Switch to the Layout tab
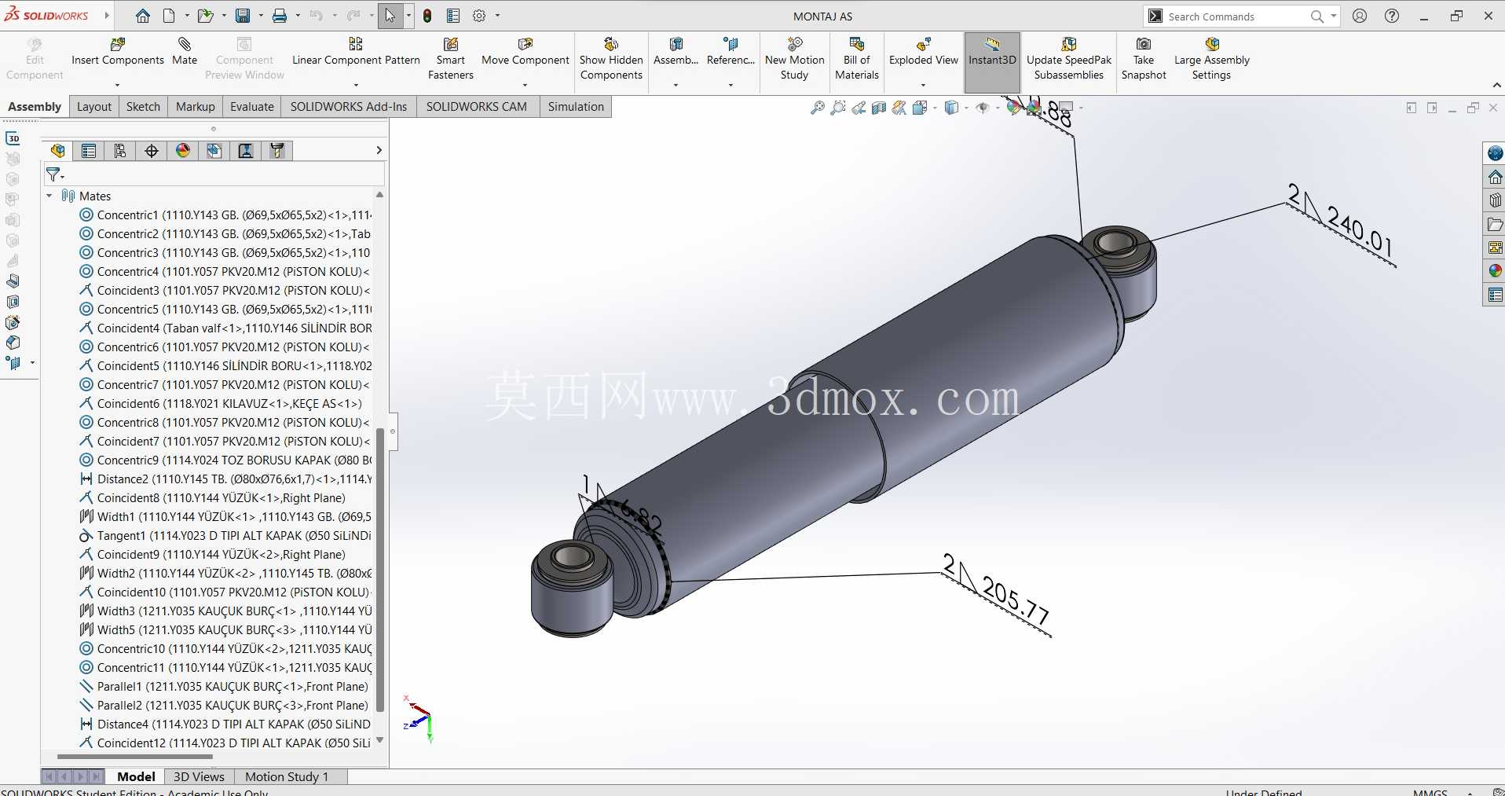Screen dimensions: 1505x796 tap(94, 107)
